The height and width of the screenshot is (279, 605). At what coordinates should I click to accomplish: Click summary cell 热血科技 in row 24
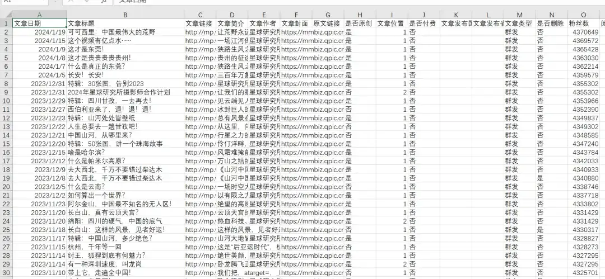[232, 221]
